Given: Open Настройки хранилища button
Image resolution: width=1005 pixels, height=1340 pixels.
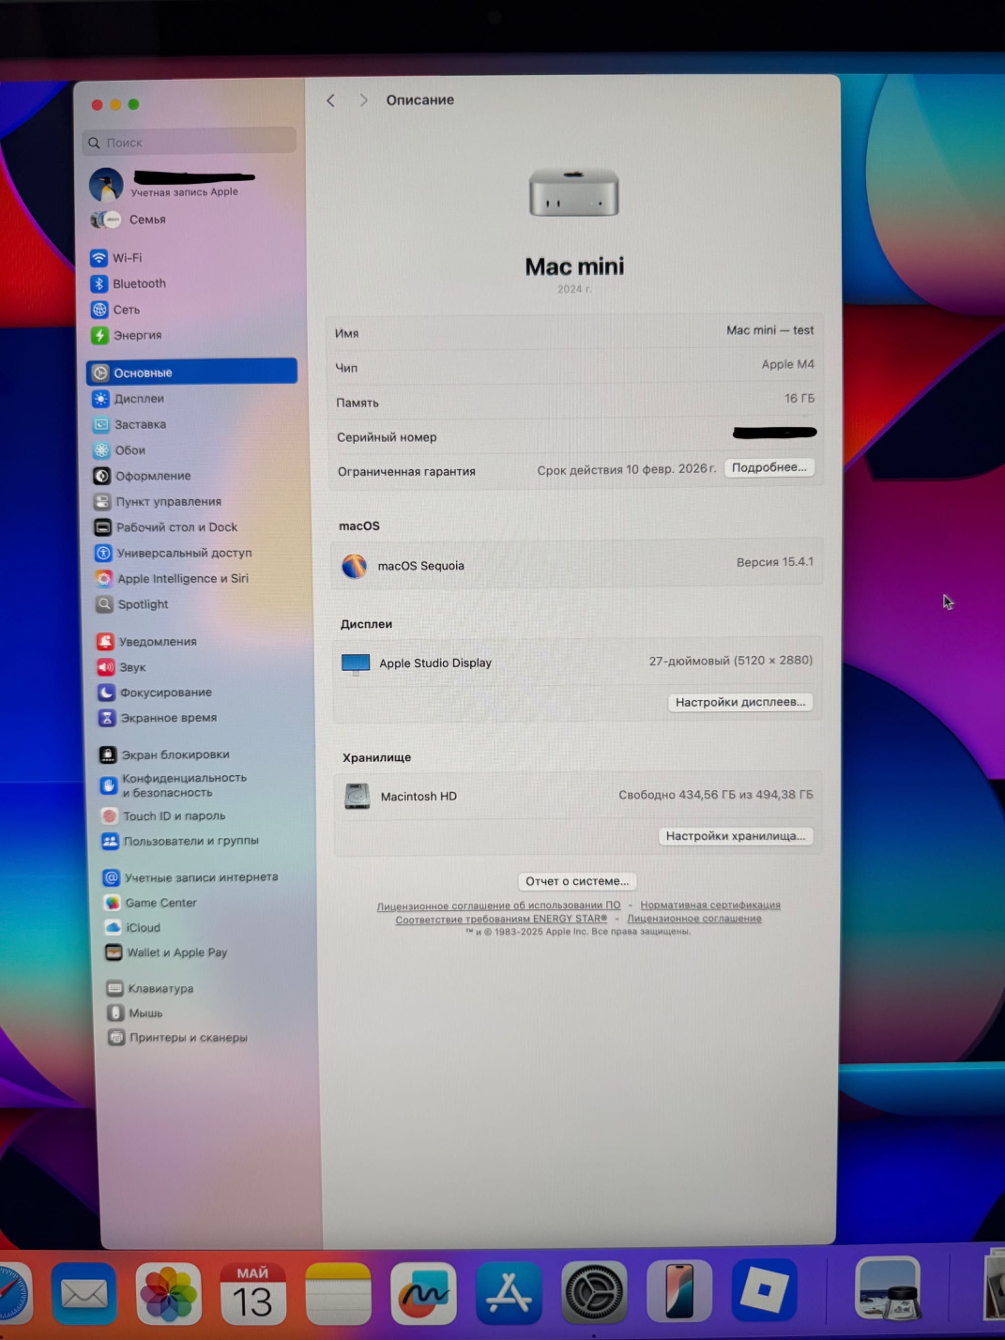Looking at the screenshot, I should click(x=736, y=836).
